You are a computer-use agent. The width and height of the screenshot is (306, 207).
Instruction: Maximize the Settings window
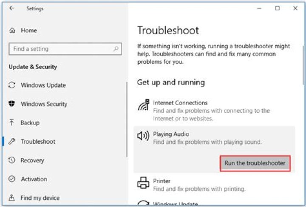point(277,8)
